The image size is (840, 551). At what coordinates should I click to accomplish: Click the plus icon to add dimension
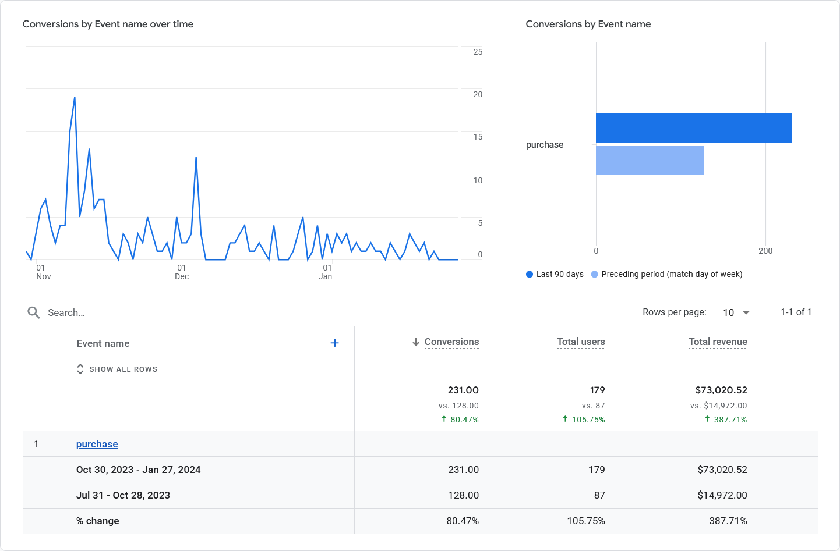[334, 343]
